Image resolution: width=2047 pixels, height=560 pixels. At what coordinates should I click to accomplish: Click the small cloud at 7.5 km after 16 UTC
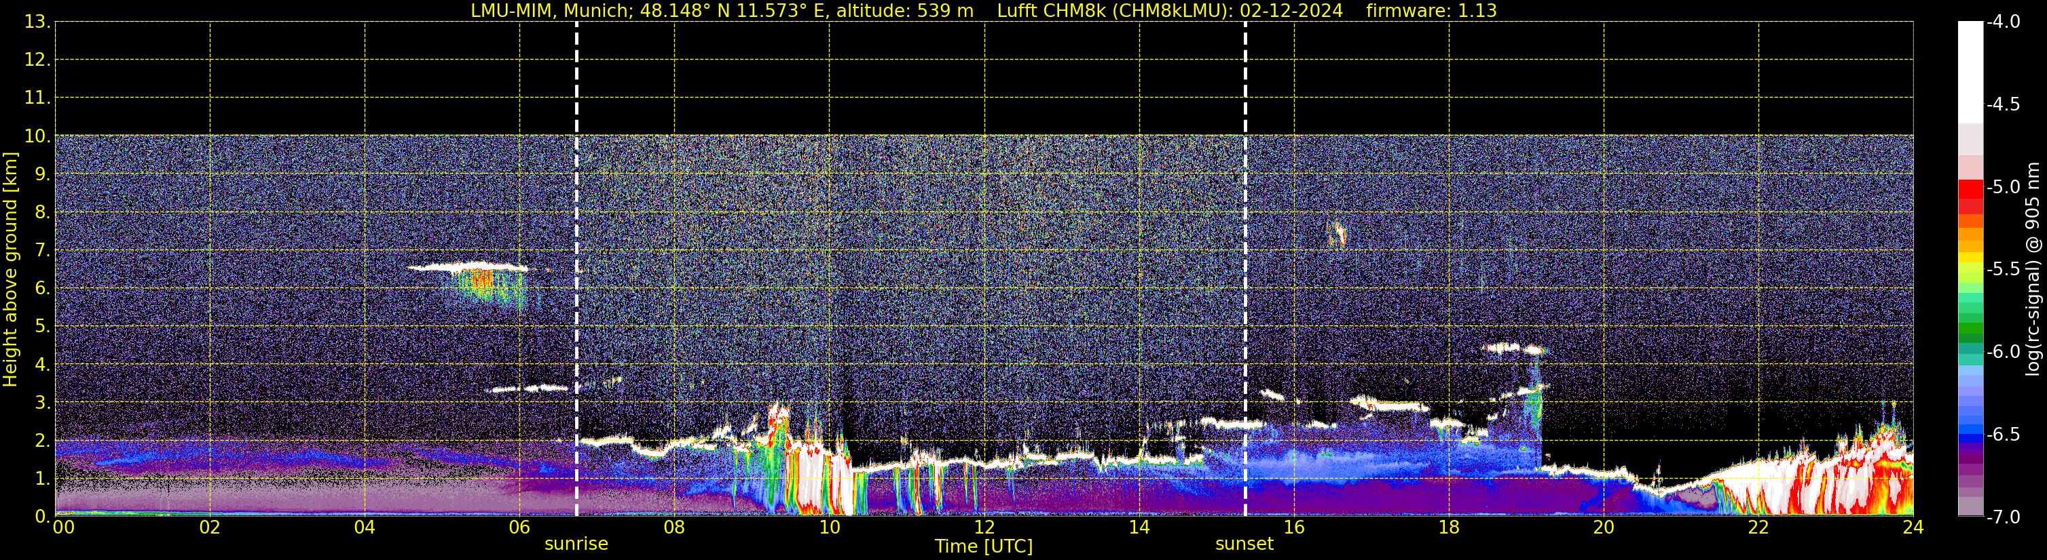coord(1338,234)
